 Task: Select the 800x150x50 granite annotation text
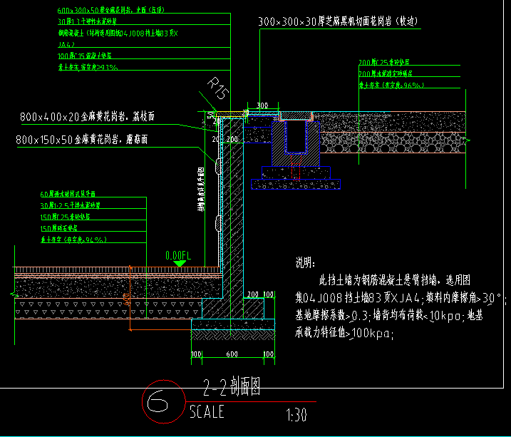pos(81,140)
